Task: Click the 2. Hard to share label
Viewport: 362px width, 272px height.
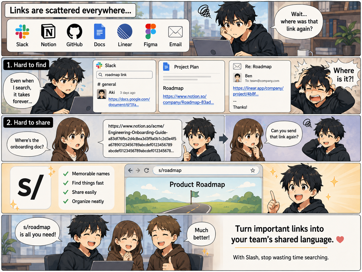Action: [28, 122]
